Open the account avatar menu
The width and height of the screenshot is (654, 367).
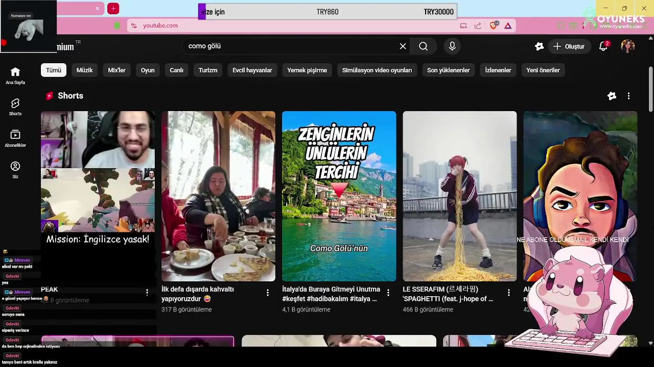coord(628,46)
